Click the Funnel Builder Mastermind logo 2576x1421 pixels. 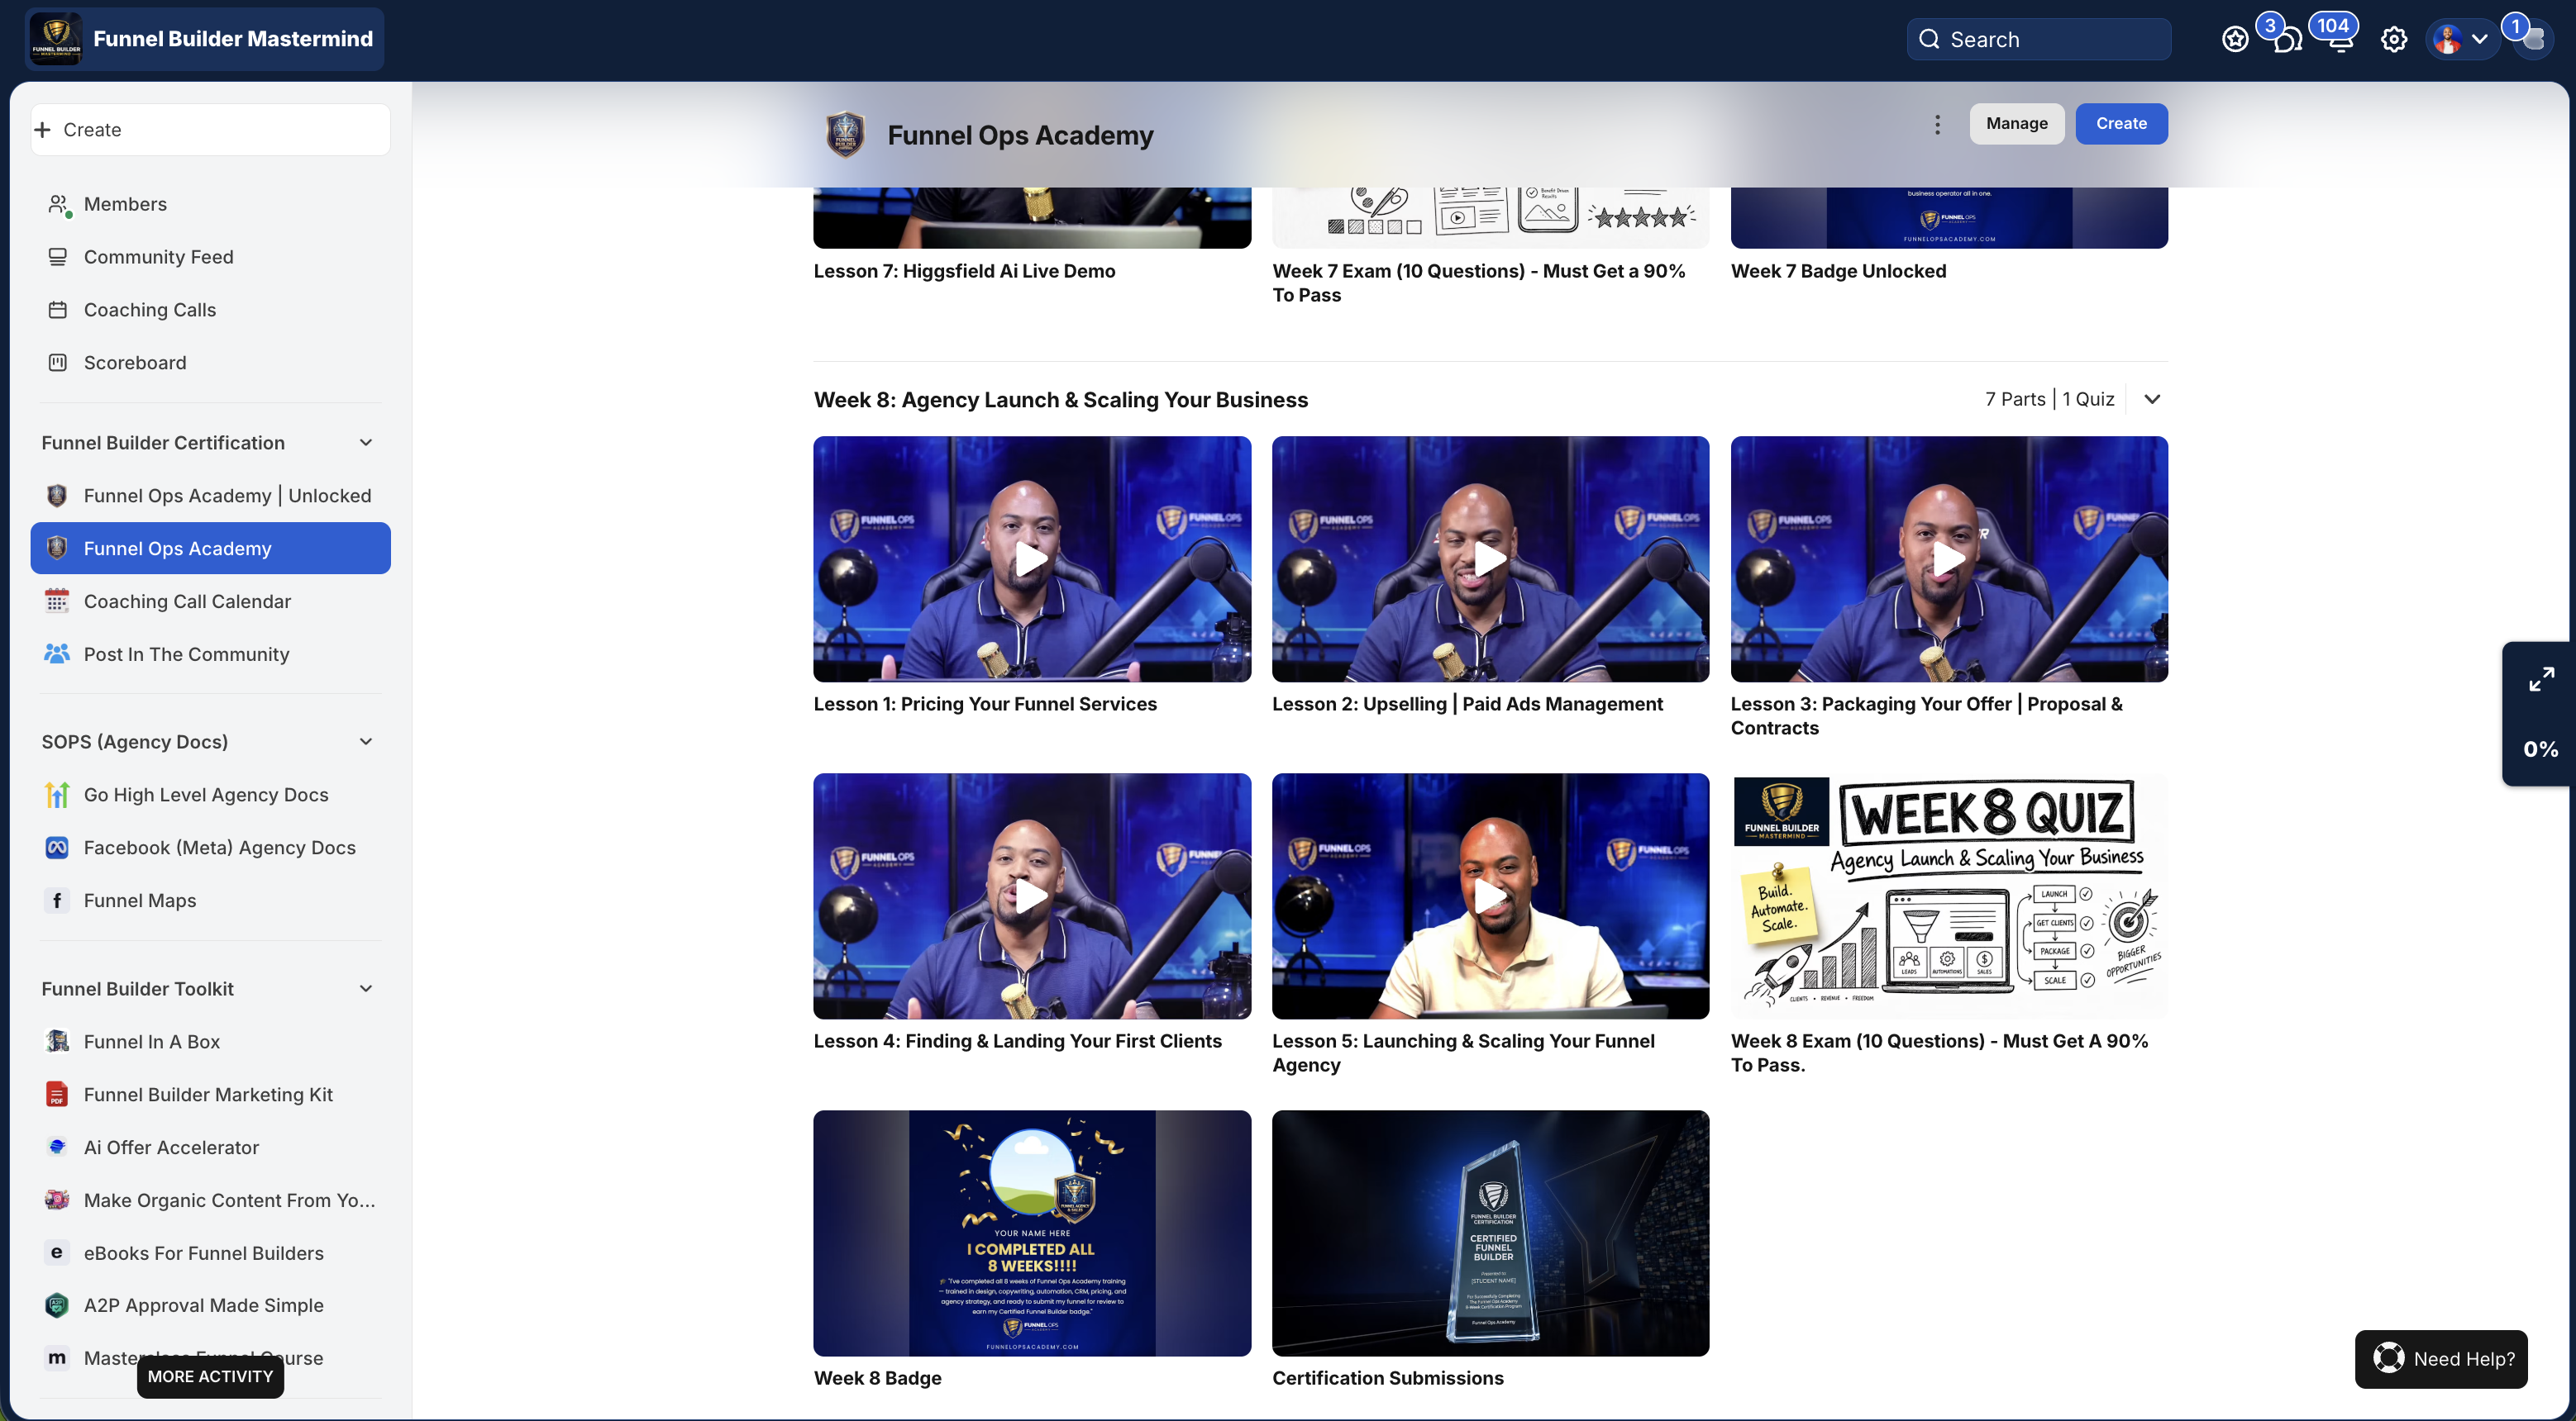(56, 39)
